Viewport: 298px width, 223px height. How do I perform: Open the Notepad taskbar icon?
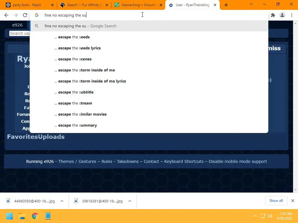pyautogui.click(x=48, y=216)
